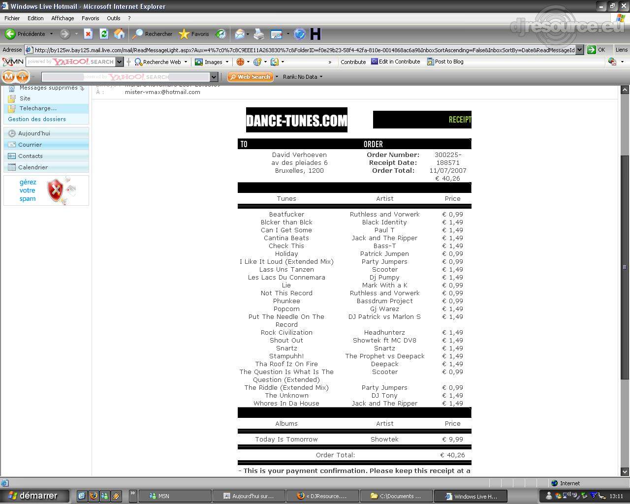Stop page loading with red X icon
The width and height of the screenshot is (630, 504).
coord(88,34)
